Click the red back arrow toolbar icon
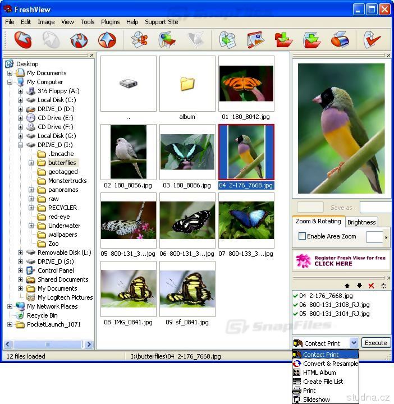Image resolution: width=394 pixels, height=404 pixels. (x=23, y=40)
